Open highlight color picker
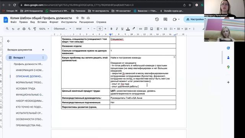 click(x=134, y=29)
